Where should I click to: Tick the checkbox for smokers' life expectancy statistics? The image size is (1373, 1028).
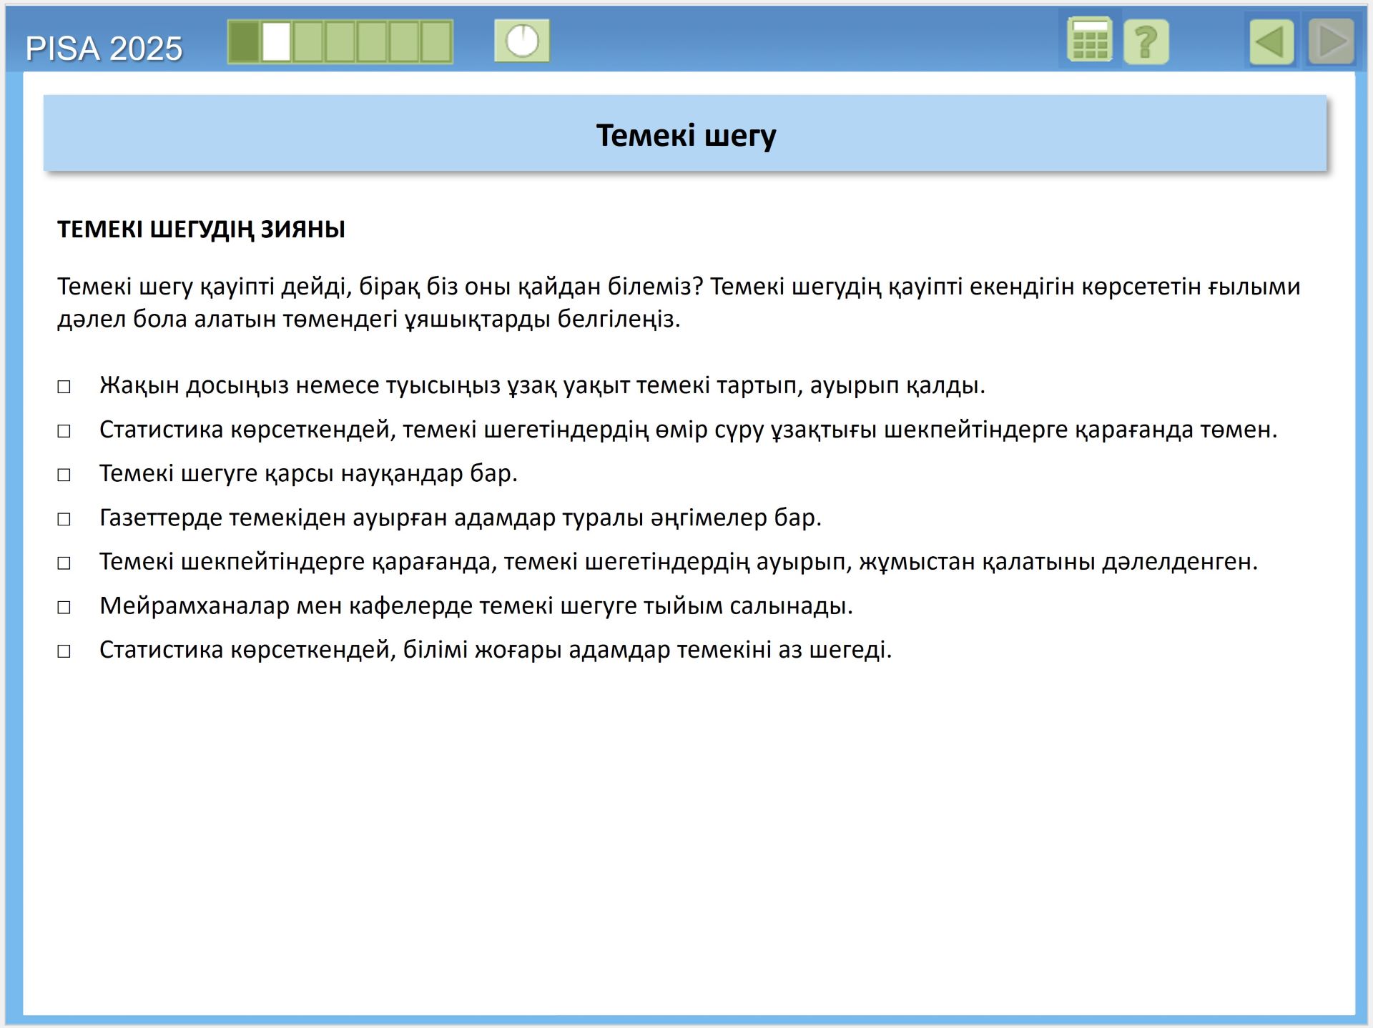click(64, 431)
